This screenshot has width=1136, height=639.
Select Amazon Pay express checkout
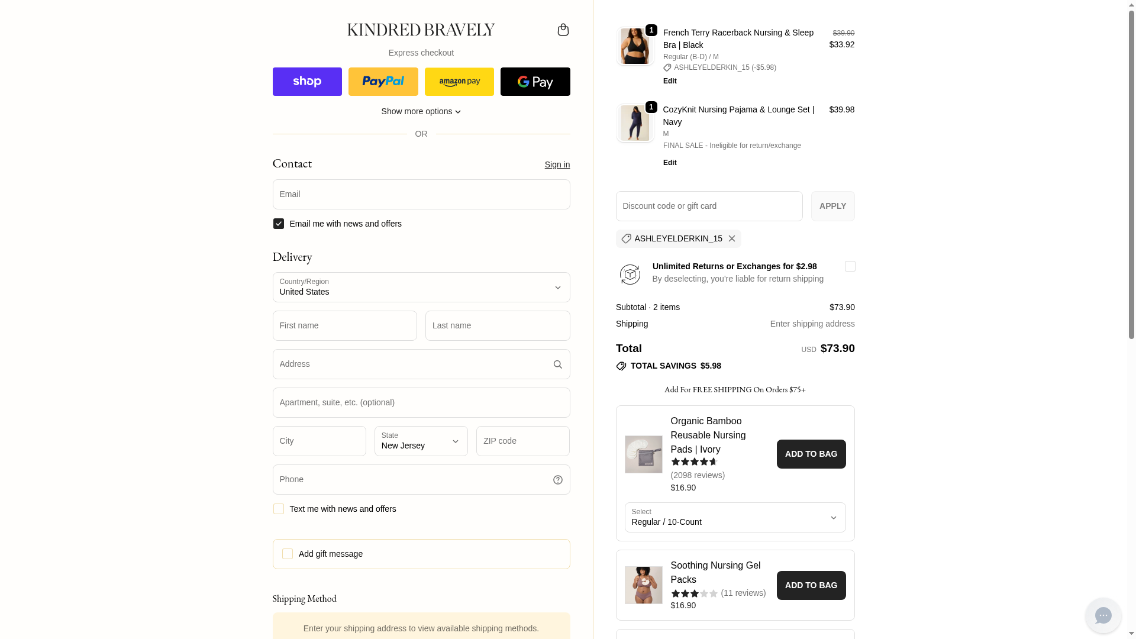point(459,82)
